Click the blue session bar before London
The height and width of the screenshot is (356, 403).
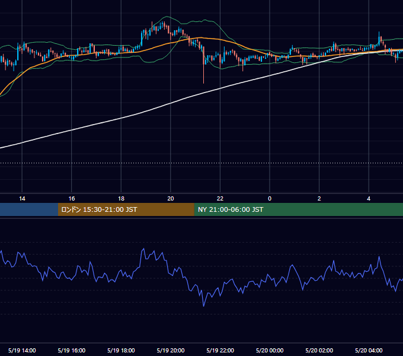pyautogui.click(x=29, y=209)
